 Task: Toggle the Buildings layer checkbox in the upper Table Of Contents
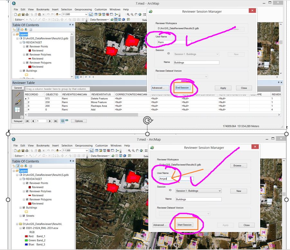click(x=24, y=71)
